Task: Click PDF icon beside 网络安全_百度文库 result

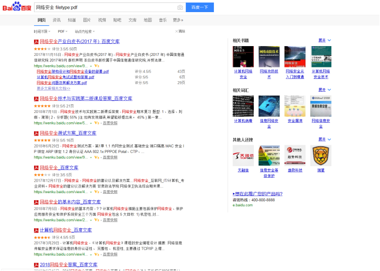Action: click(x=36, y=168)
